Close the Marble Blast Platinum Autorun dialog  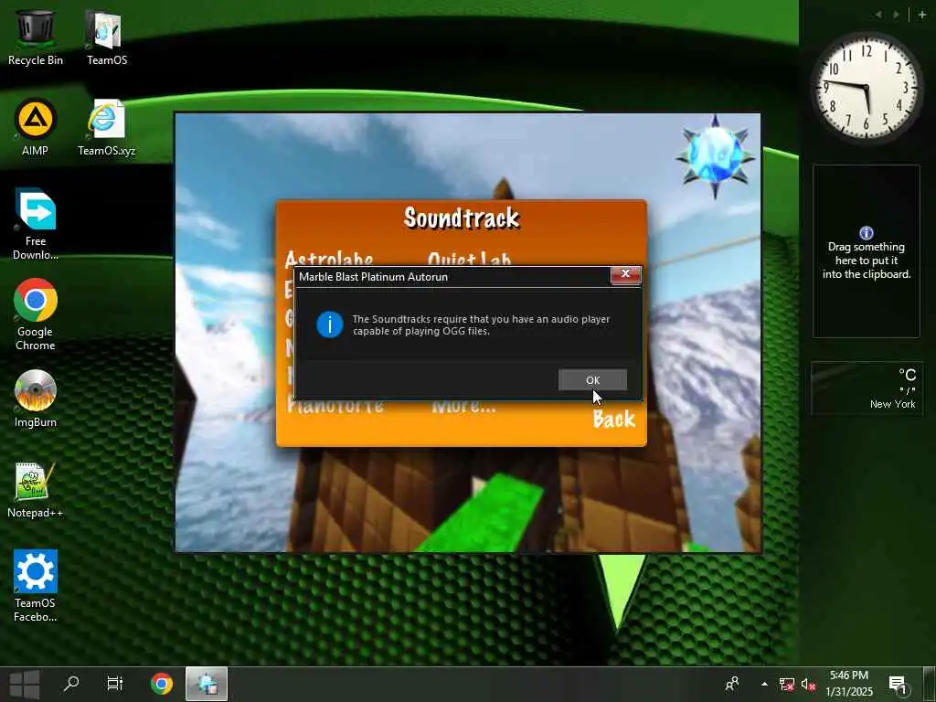625,273
